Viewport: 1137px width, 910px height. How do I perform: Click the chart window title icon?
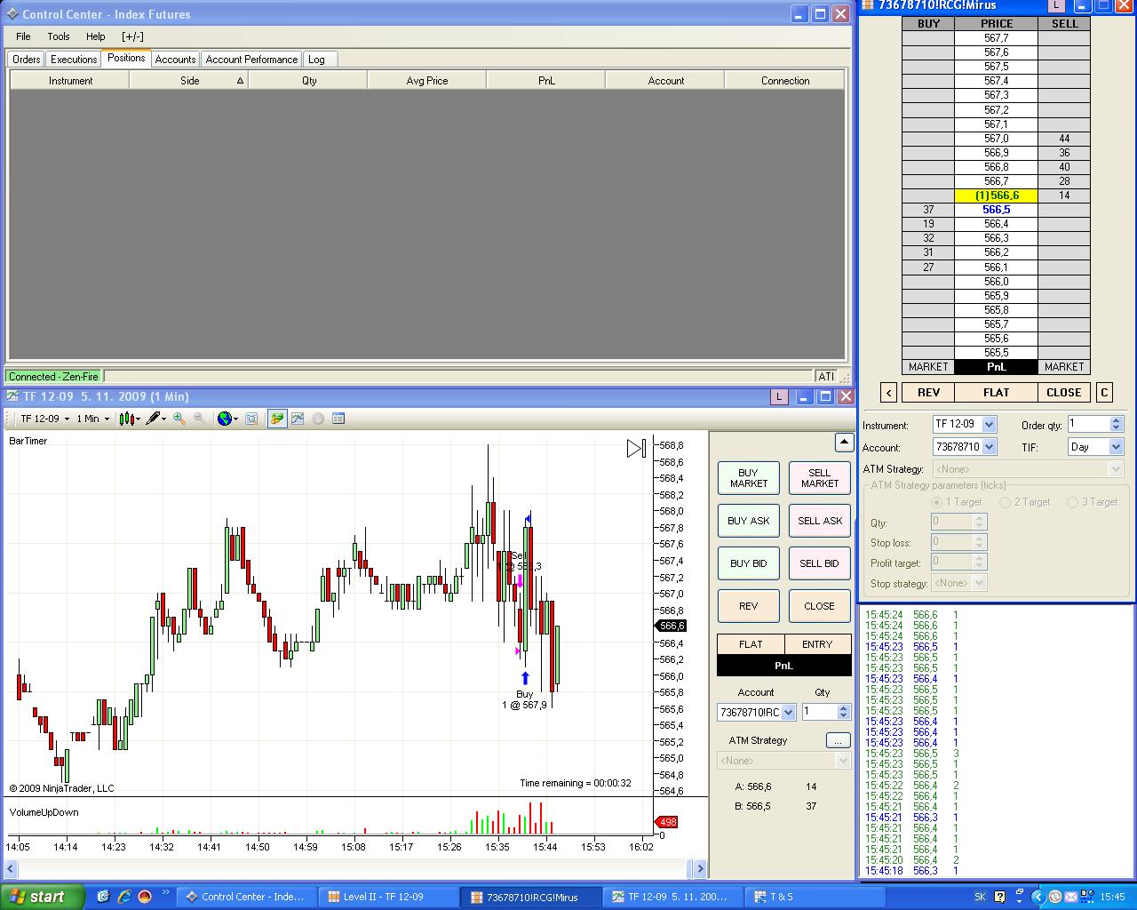pyautogui.click(x=12, y=396)
